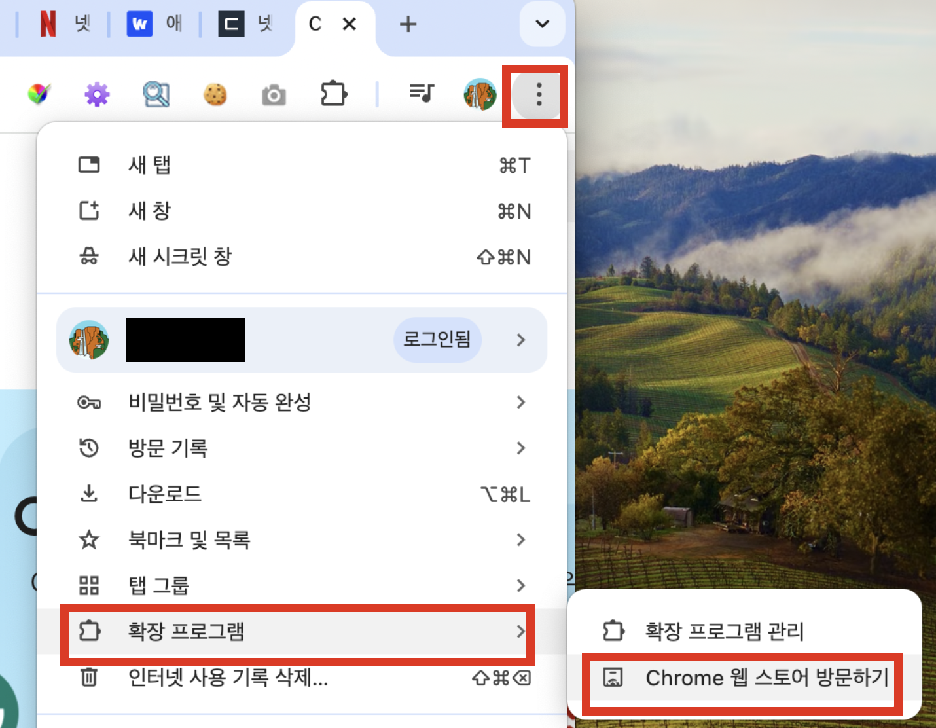This screenshot has height=728, width=936.
Task: Click the cookie extension icon
Action: point(215,94)
